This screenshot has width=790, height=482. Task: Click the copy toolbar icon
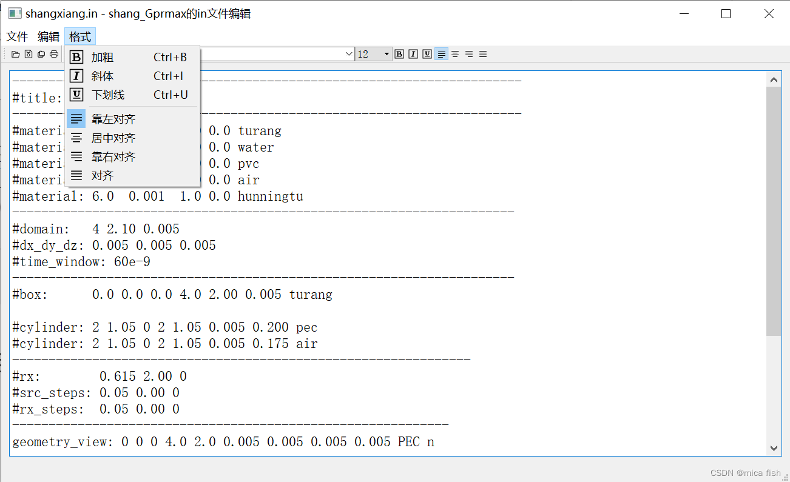click(41, 54)
